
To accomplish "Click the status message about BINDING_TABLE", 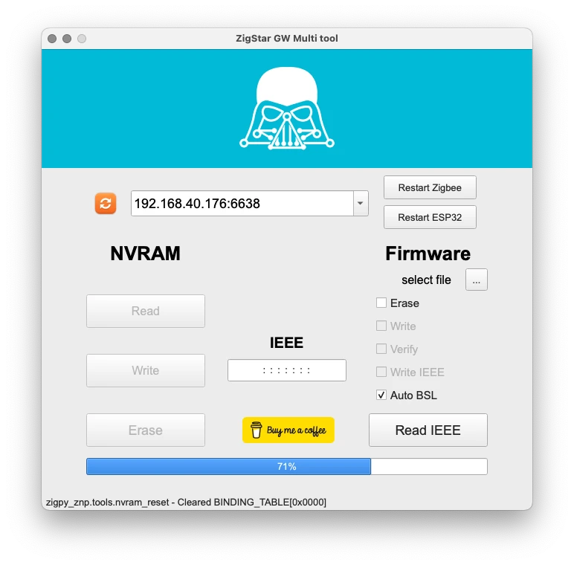I will (x=186, y=502).
